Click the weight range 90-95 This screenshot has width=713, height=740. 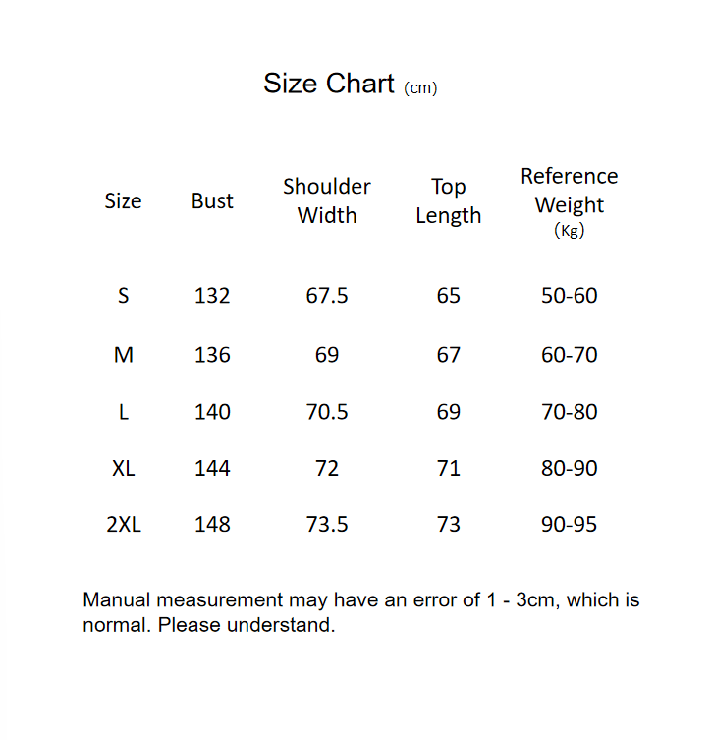point(570,525)
